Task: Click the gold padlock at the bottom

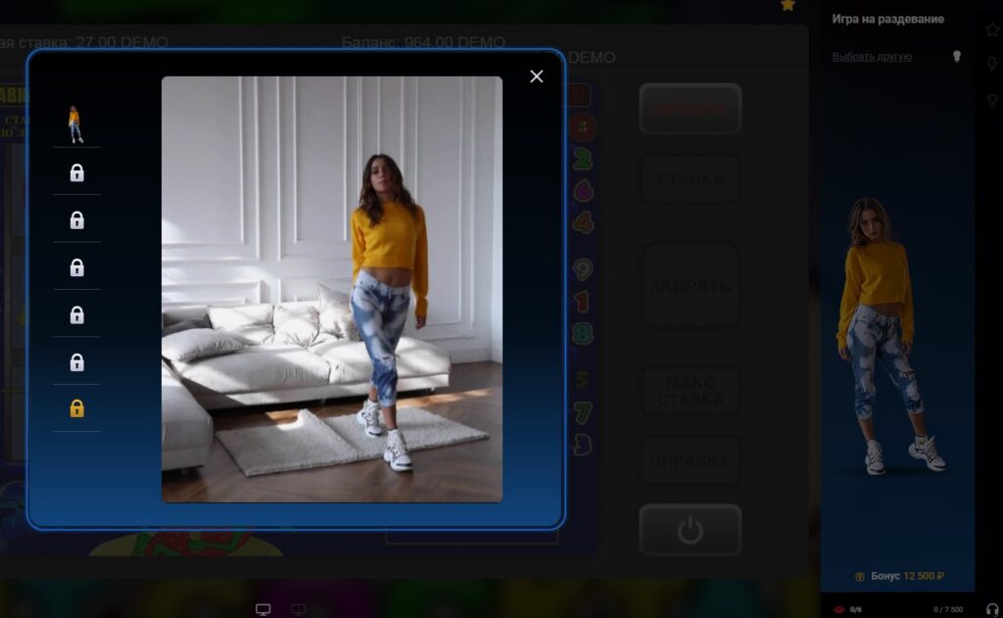Action: [76, 408]
